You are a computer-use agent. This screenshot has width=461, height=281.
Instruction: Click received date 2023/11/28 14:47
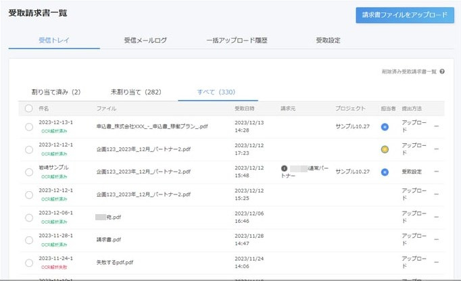(x=249, y=240)
